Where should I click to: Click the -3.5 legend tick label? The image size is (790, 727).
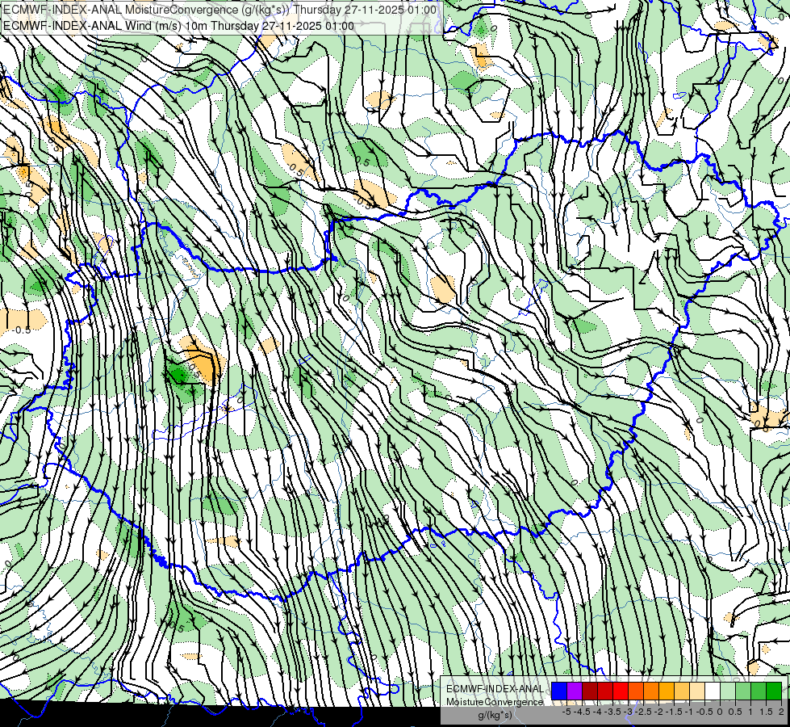[612, 712]
